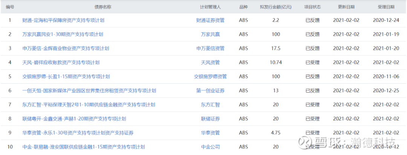The image size is (407, 155).
Task: Click the 东方汇智-平裕保理天智2号 bond link
Action: tap(89, 105)
